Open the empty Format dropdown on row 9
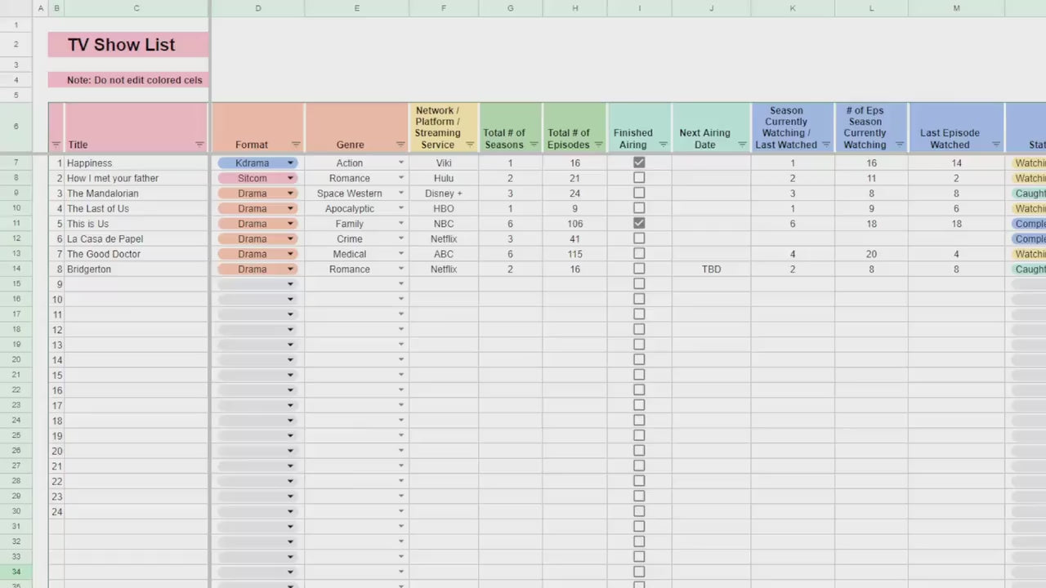Image resolution: width=1046 pixels, height=588 pixels. click(290, 283)
